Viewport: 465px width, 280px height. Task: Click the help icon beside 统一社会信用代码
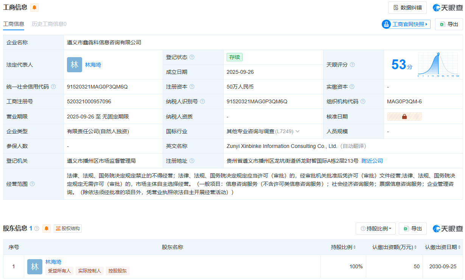pos(53,87)
